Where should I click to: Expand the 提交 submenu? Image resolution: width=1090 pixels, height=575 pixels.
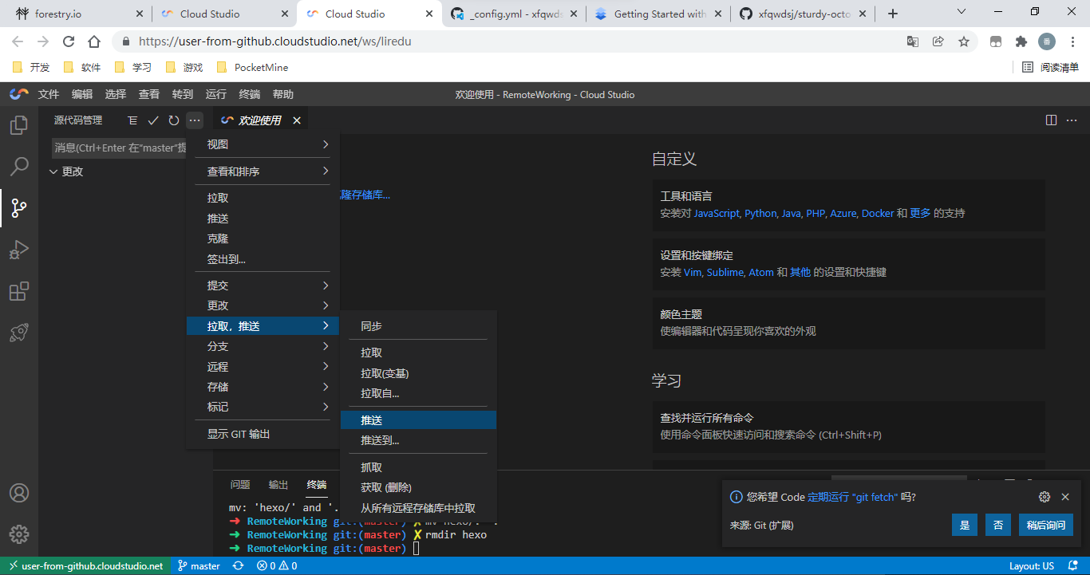click(263, 286)
